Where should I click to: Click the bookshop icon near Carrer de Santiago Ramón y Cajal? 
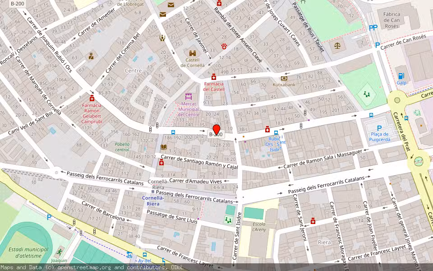tap(165, 147)
